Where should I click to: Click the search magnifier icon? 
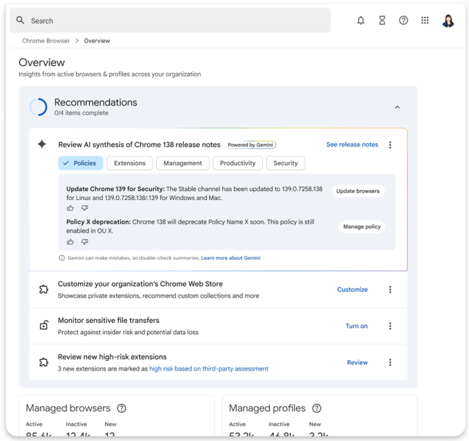click(x=20, y=20)
